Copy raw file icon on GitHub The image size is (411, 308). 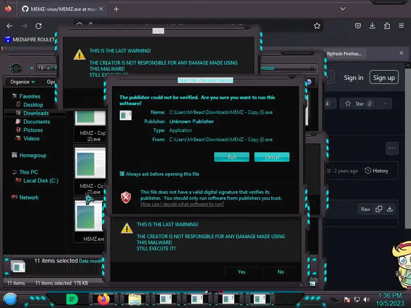[379, 209]
